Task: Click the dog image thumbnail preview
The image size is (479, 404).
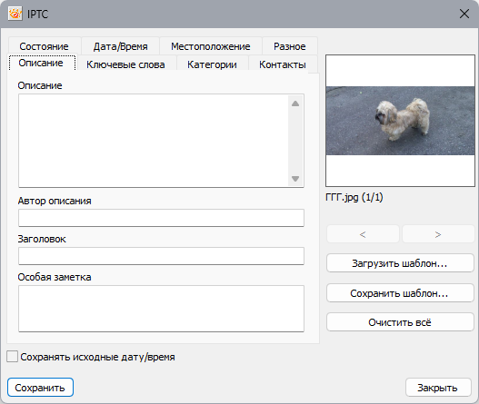Action: pos(400,121)
